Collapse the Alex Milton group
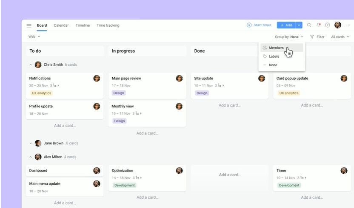The height and width of the screenshot is (208, 354). point(31,157)
